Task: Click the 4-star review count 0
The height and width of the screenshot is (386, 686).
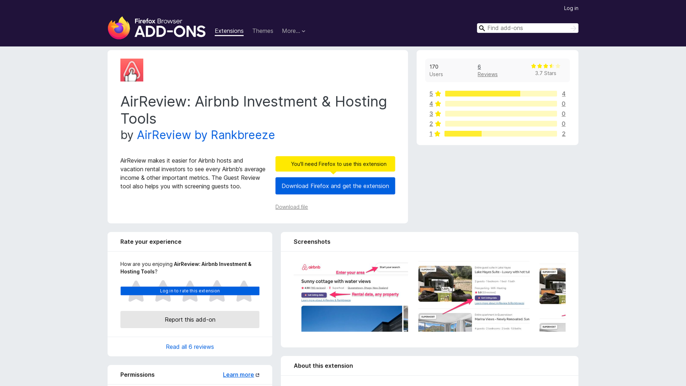Action: [563, 104]
